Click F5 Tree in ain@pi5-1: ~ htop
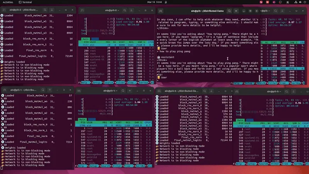The height and width of the screenshot is (174, 309). coord(128,166)
